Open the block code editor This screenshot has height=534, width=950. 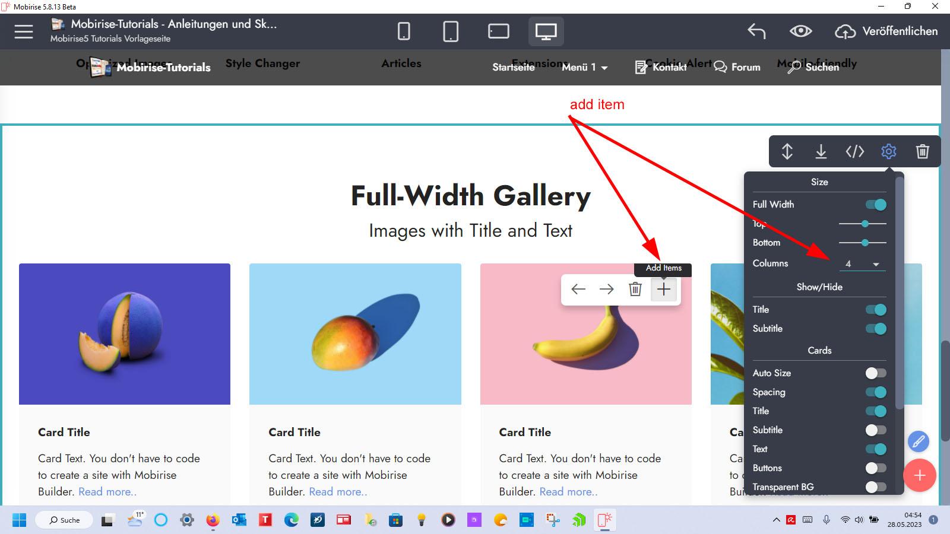pyautogui.click(x=855, y=151)
